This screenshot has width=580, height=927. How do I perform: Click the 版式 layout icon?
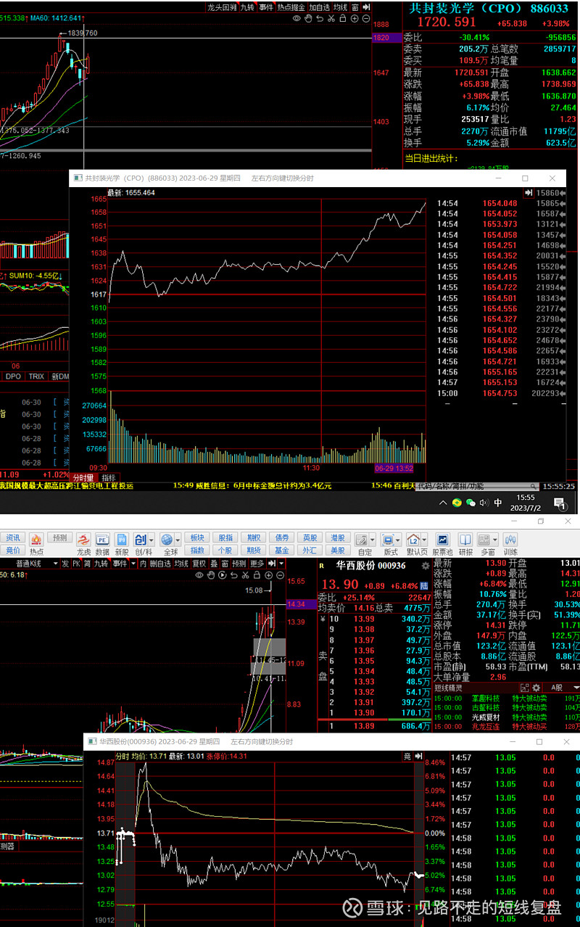point(389,540)
